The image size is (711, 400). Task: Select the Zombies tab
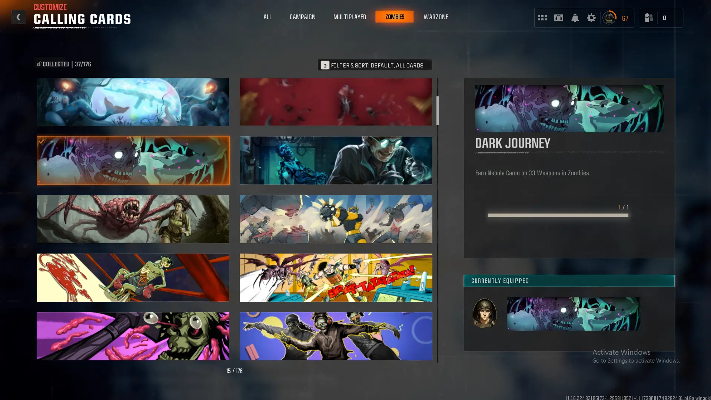click(395, 17)
